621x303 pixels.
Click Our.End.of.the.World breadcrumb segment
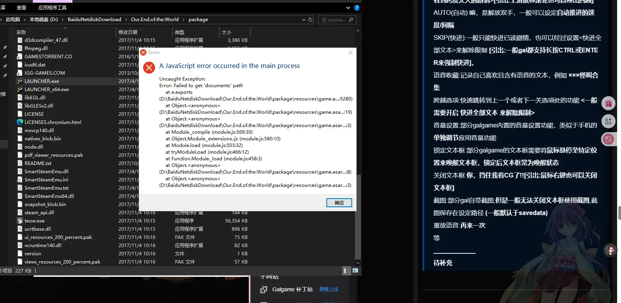coord(155,20)
